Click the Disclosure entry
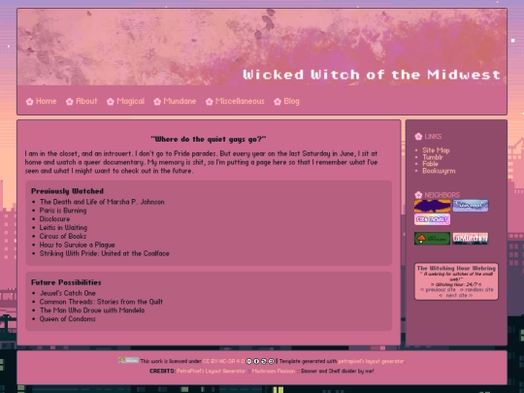Image resolution: width=524 pixels, height=393 pixels. coord(54,219)
